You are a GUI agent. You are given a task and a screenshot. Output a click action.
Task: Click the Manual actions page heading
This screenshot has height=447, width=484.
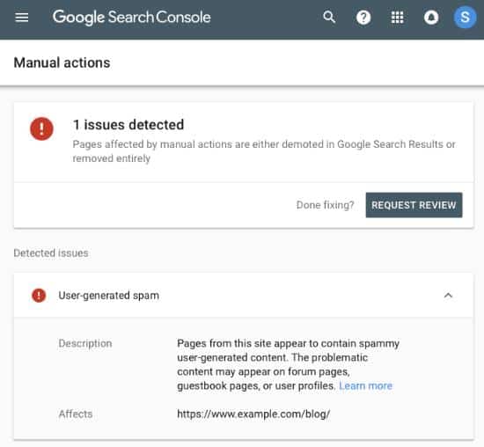point(62,62)
